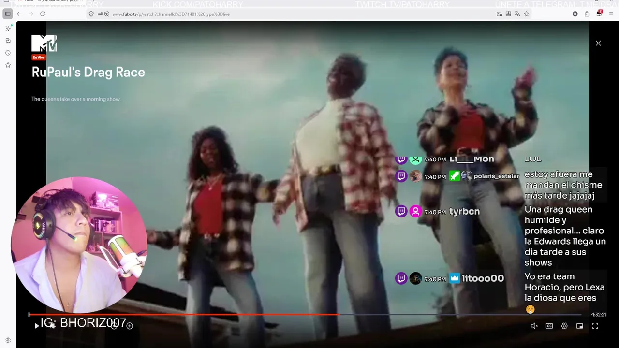Image resolution: width=619 pixels, height=348 pixels.
Task: Toggle closed captions CC button
Action: (549, 326)
